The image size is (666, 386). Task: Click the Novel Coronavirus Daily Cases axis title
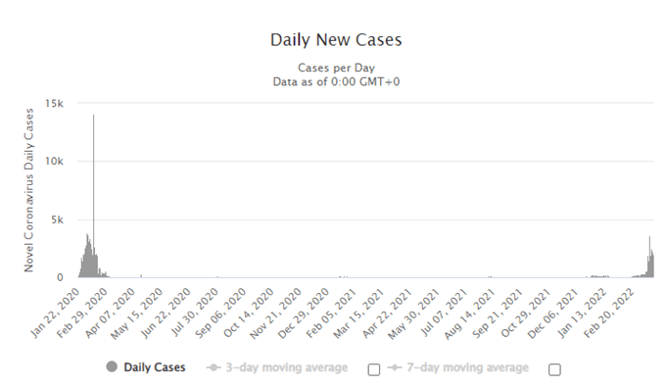[28, 190]
